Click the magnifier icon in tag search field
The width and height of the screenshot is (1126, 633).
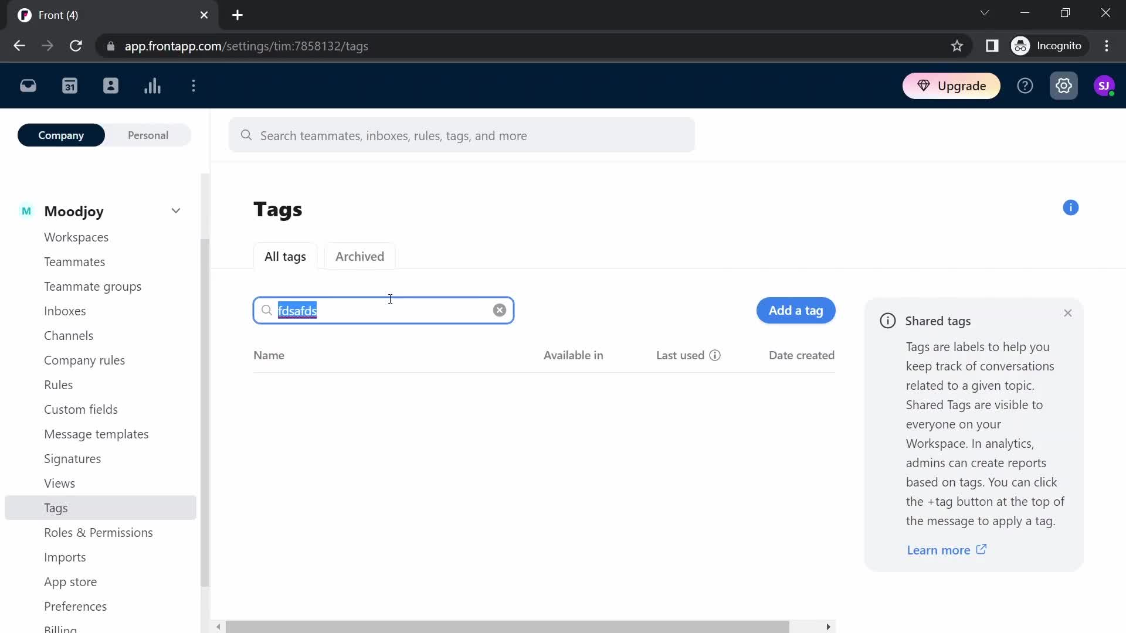(x=267, y=310)
